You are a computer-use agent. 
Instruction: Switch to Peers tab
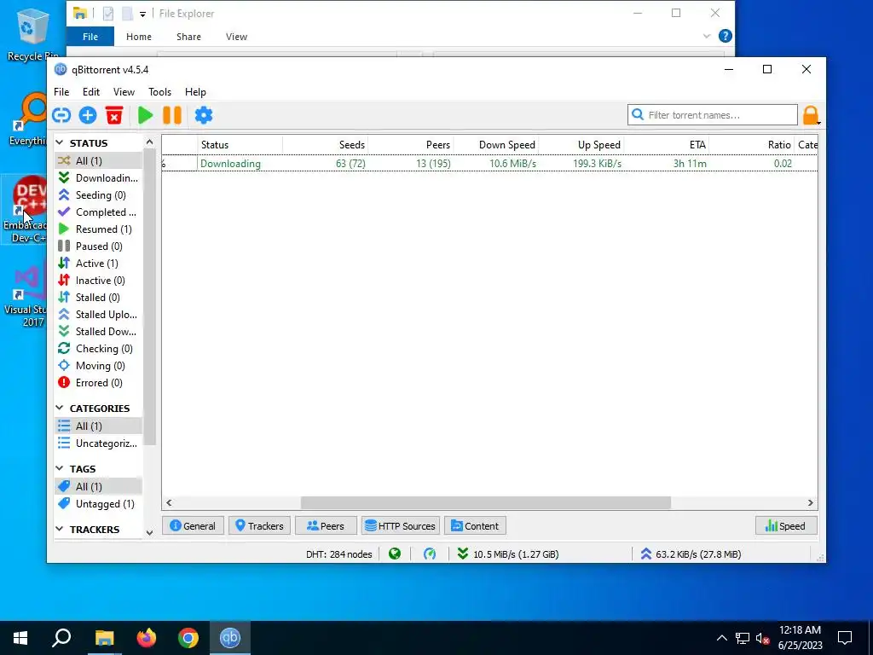tap(325, 525)
